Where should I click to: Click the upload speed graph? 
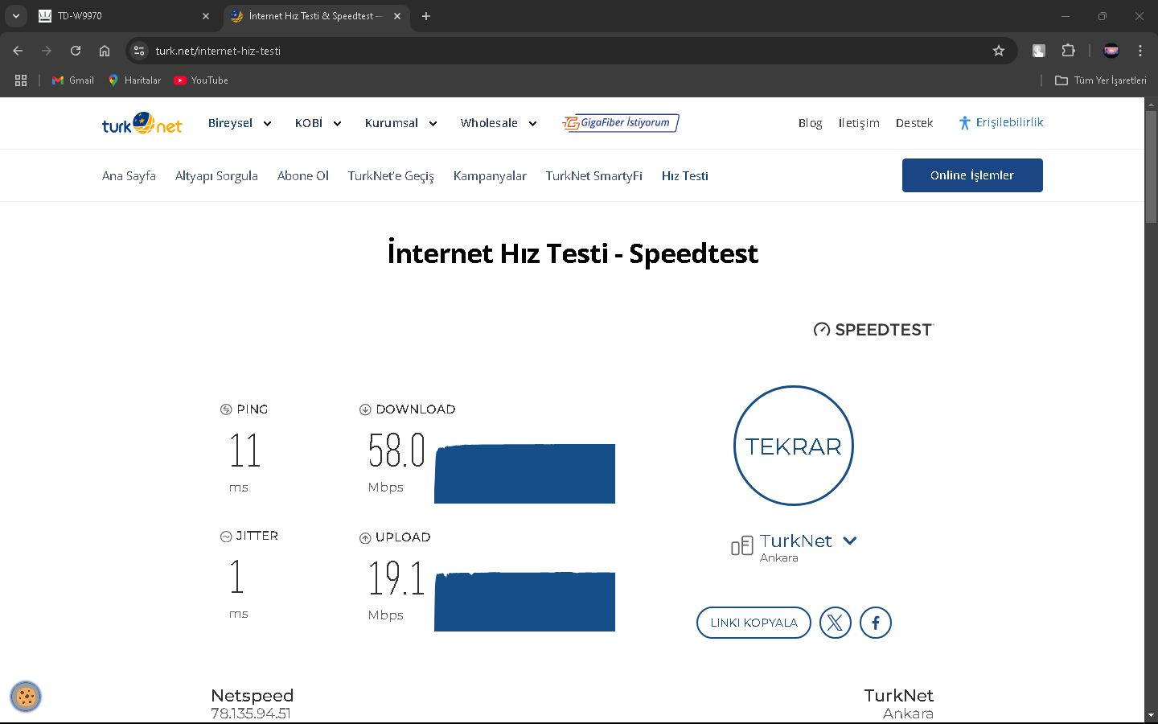pos(524,601)
